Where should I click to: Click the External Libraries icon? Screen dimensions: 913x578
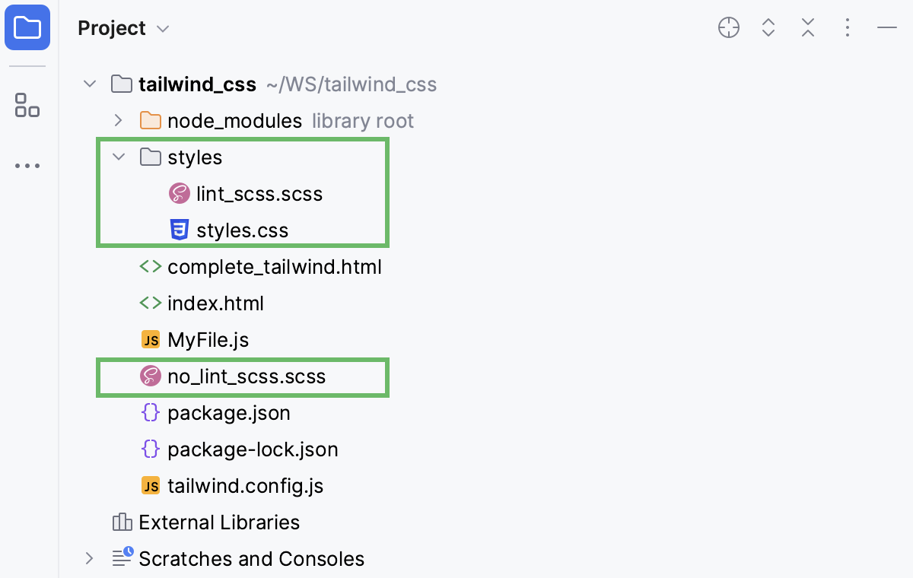tap(122, 522)
